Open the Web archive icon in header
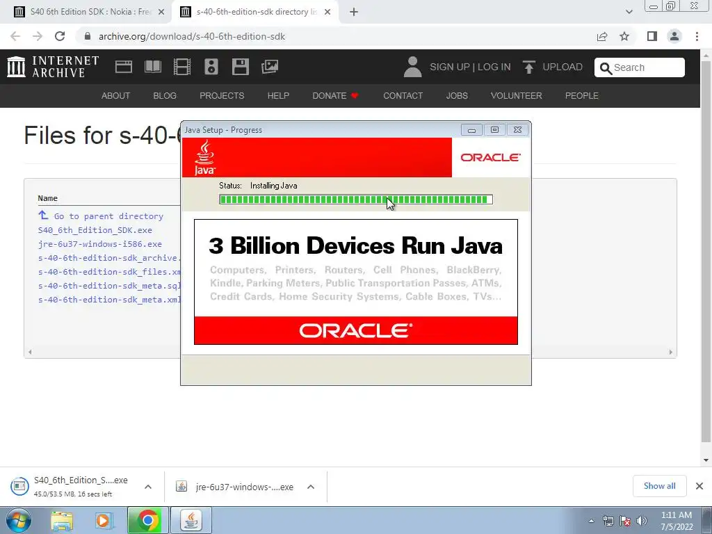The height and width of the screenshot is (534, 712). [x=124, y=67]
